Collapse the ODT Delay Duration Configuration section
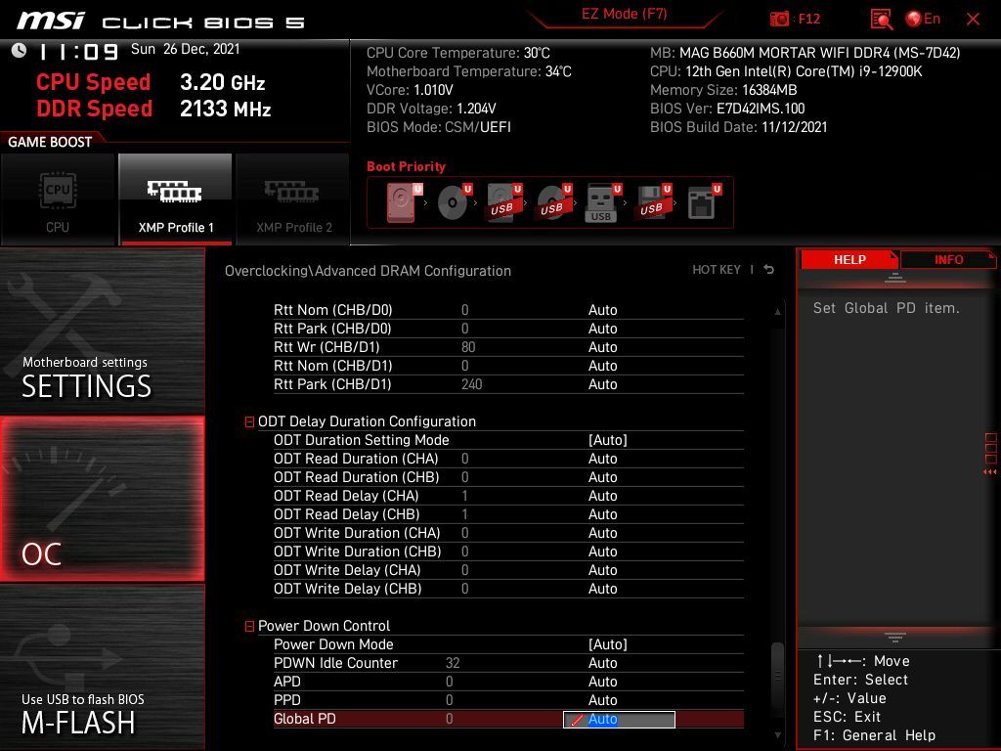Screen dimensions: 1001x751 pos(249,421)
